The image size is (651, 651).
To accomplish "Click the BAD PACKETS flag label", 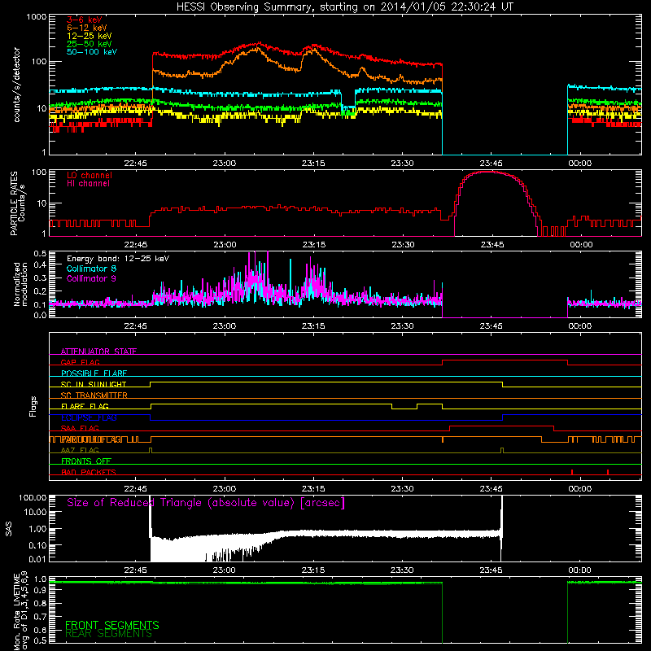I will (x=89, y=472).
